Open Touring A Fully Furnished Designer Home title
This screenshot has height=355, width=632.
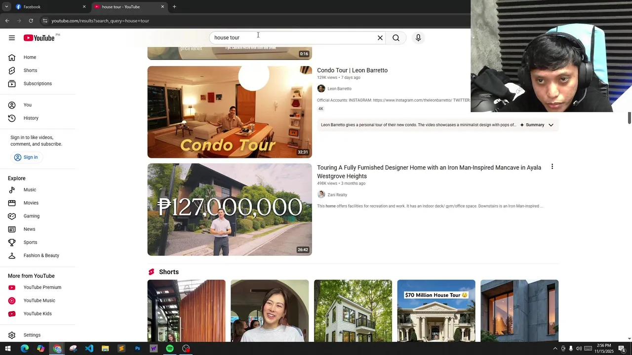click(429, 172)
